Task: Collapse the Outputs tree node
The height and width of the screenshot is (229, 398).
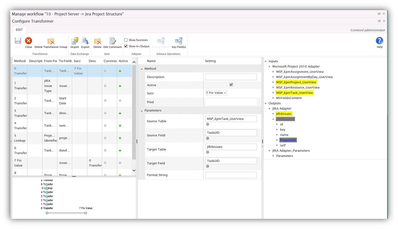Action: pyautogui.click(x=266, y=103)
